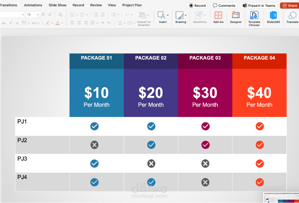Expand the bullets style arrow
The width and height of the screenshot is (299, 203).
click(77, 15)
